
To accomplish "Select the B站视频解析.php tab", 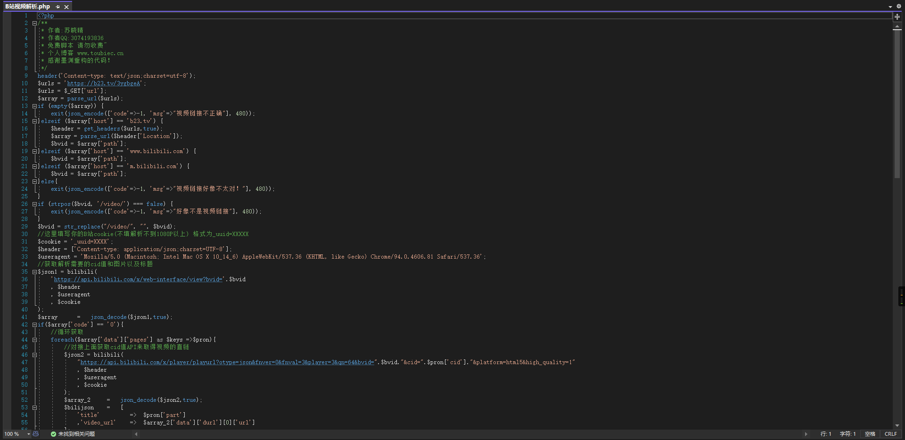I will tap(27, 7).
